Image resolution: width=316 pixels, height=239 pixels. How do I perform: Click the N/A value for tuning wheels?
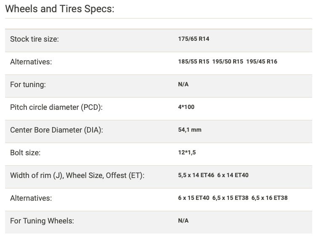click(183, 220)
